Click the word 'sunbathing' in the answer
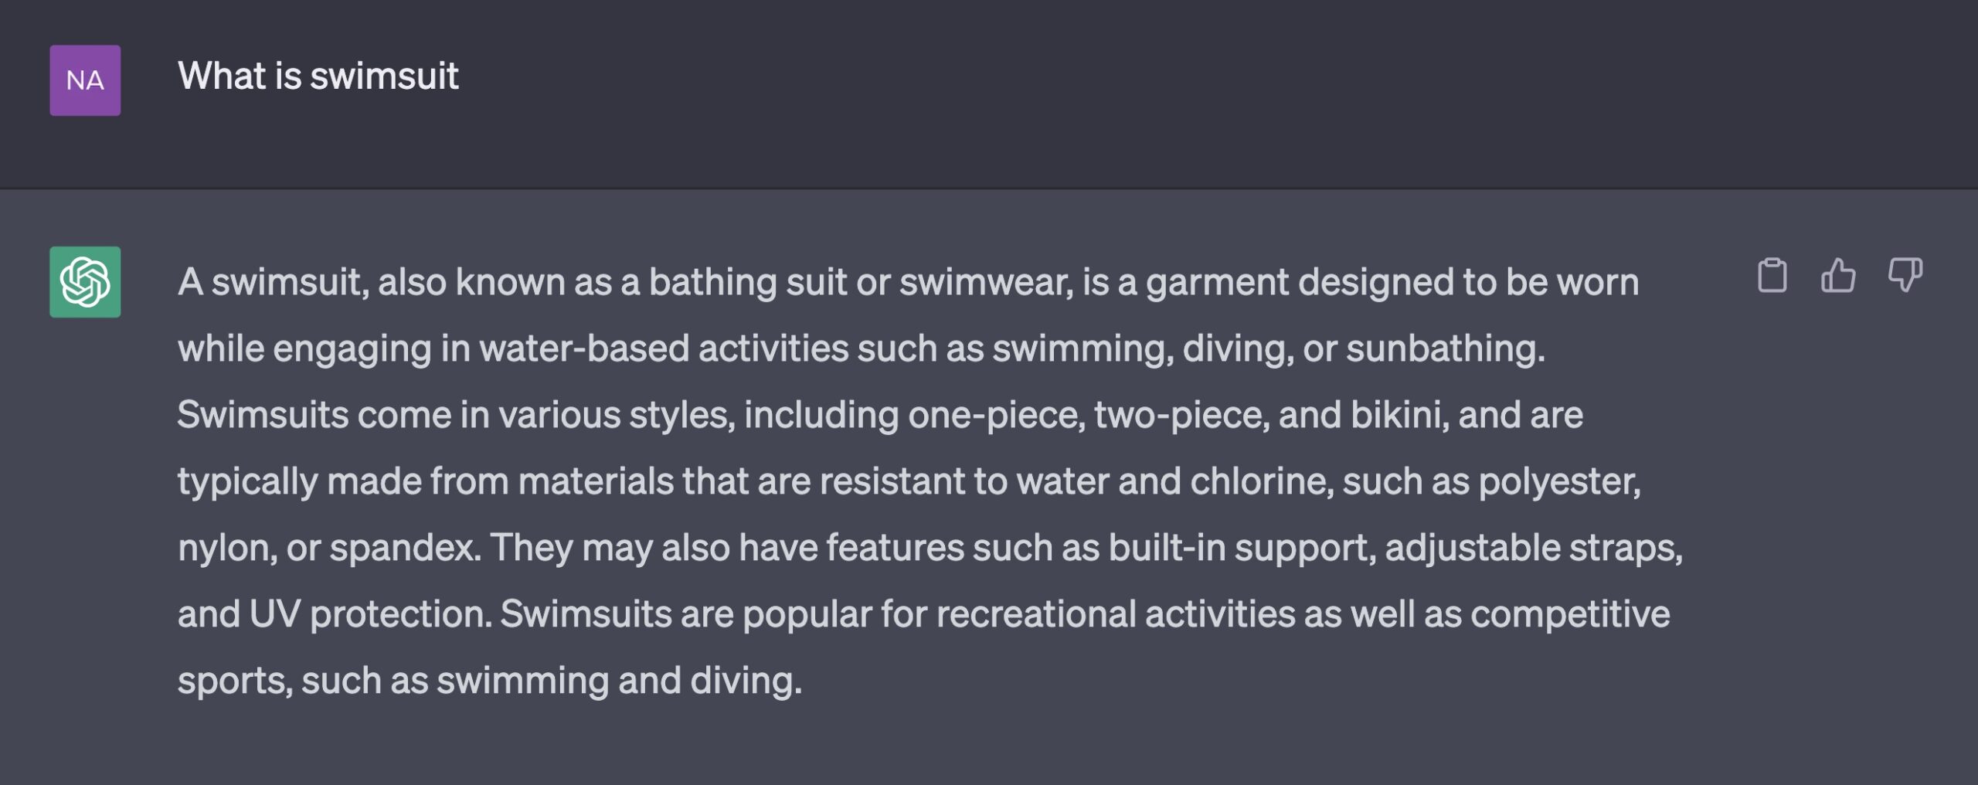 click(x=1442, y=349)
